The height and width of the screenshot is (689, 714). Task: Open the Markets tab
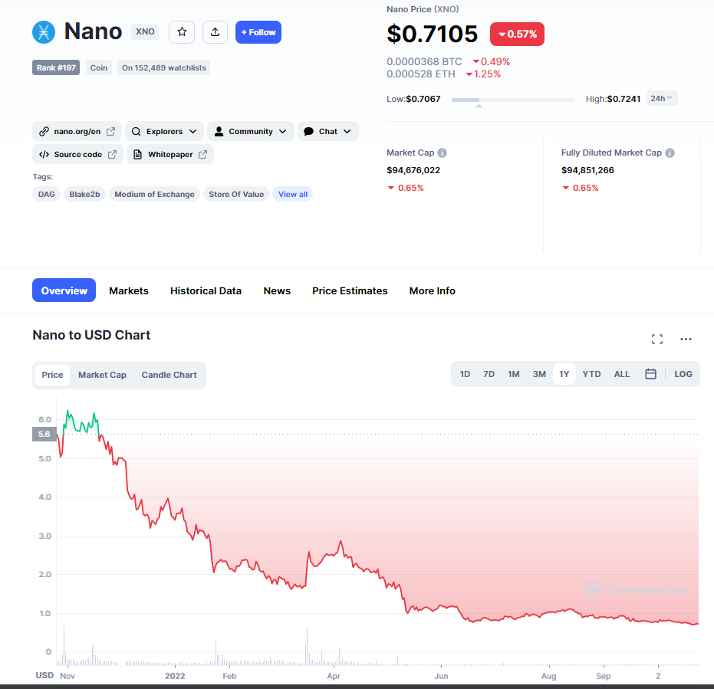point(129,290)
